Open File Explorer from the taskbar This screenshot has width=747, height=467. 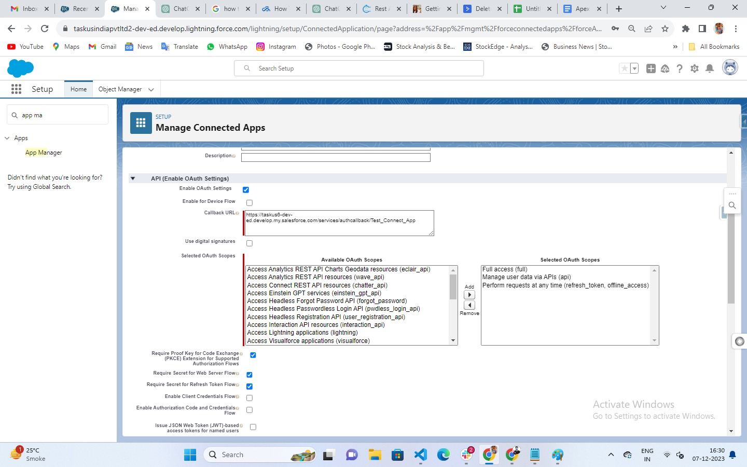(x=375, y=455)
